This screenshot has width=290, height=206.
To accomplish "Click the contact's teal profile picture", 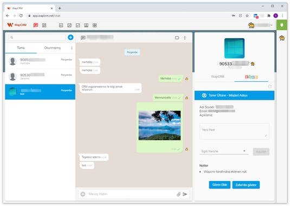I will pyautogui.click(x=234, y=48).
